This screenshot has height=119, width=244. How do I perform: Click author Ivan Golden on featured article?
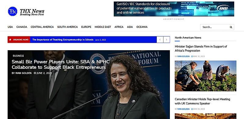tap(23, 73)
